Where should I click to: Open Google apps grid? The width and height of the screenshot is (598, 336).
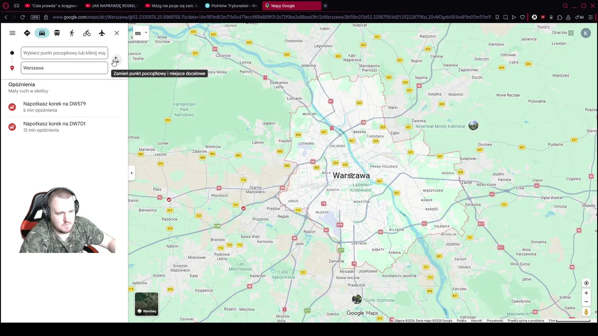pos(571,33)
